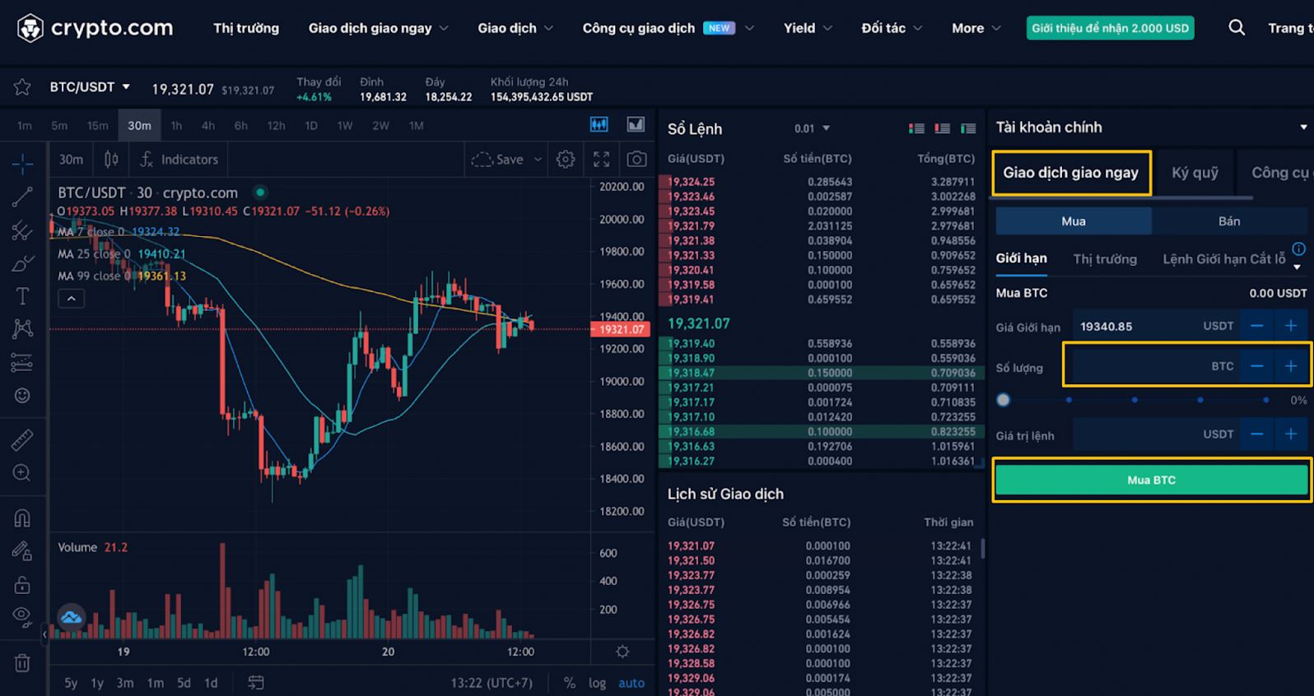This screenshot has height=696, width=1314.
Task: Click the referral 2.000 USD banner button
Action: pyautogui.click(x=1110, y=28)
